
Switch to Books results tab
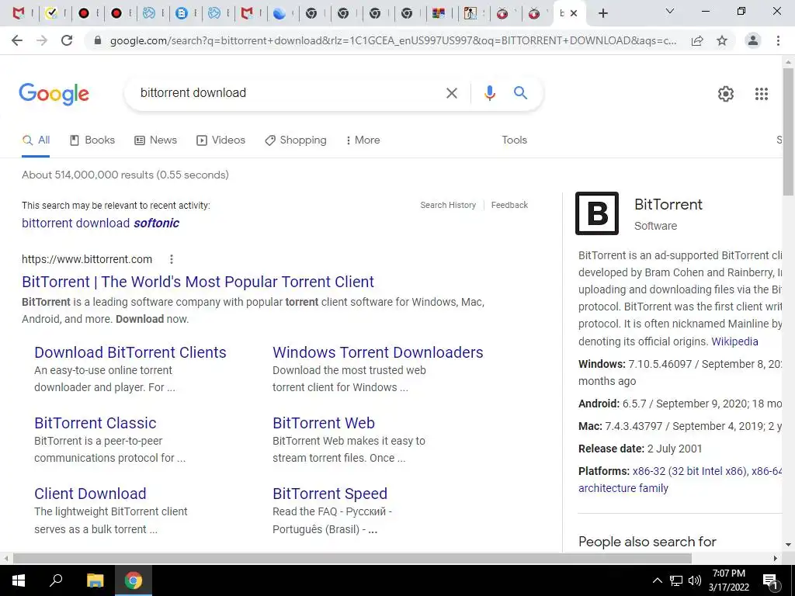coord(92,140)
